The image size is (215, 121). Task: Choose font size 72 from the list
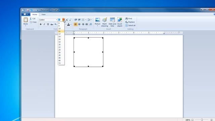(x=61, y=63)
